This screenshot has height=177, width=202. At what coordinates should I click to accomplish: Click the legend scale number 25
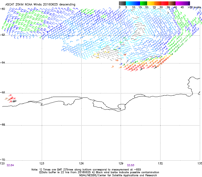pyautogui.click(x=154, y=7)
